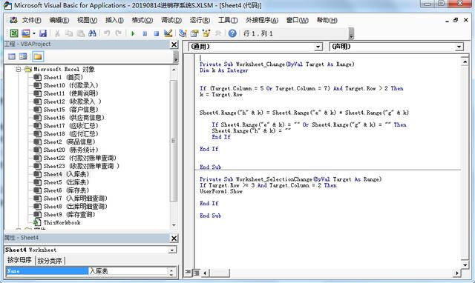Run macro with green play icon
This screenshot has width=475, height=283.
point(133,33)
